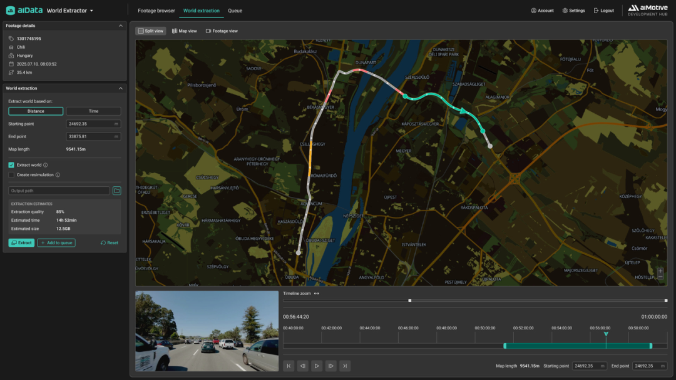Adjust the left Timeline zoom slider handle
This screenshot has width=676, height=380.
[x=409, y=301]
